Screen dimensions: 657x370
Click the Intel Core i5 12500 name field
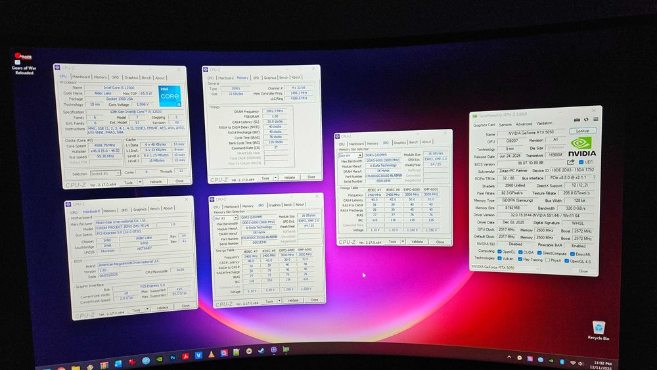118,87
